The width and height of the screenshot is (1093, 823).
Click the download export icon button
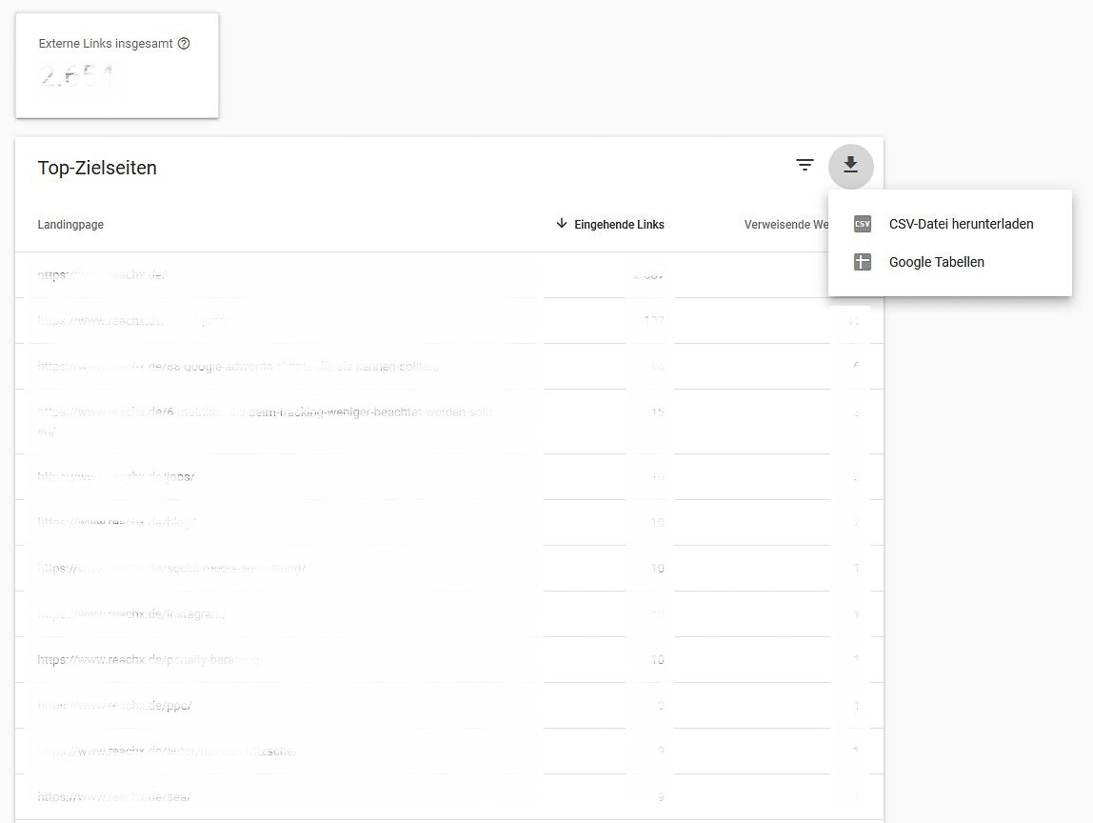point(850,167)
